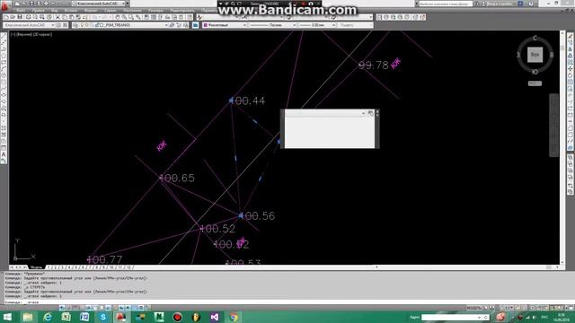575x323 pixels.
Task: Toggle Quick Properties in status bar
Action: [141, 308]
